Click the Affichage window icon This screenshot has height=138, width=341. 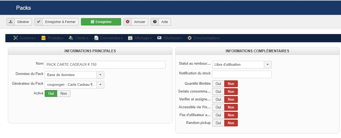click(x=130, y=38)
